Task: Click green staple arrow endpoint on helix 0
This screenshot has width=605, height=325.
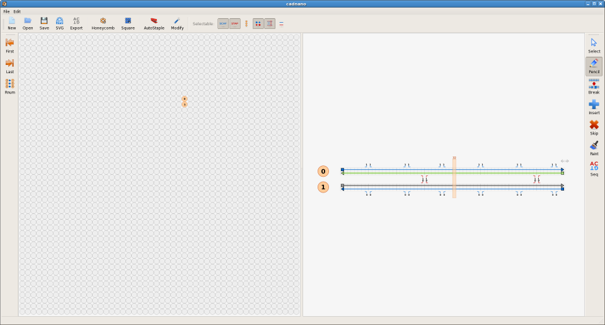Action: (342, 173)
